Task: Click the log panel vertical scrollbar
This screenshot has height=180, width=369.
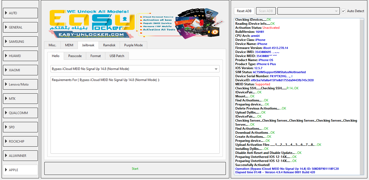Action: coord(362,97)
